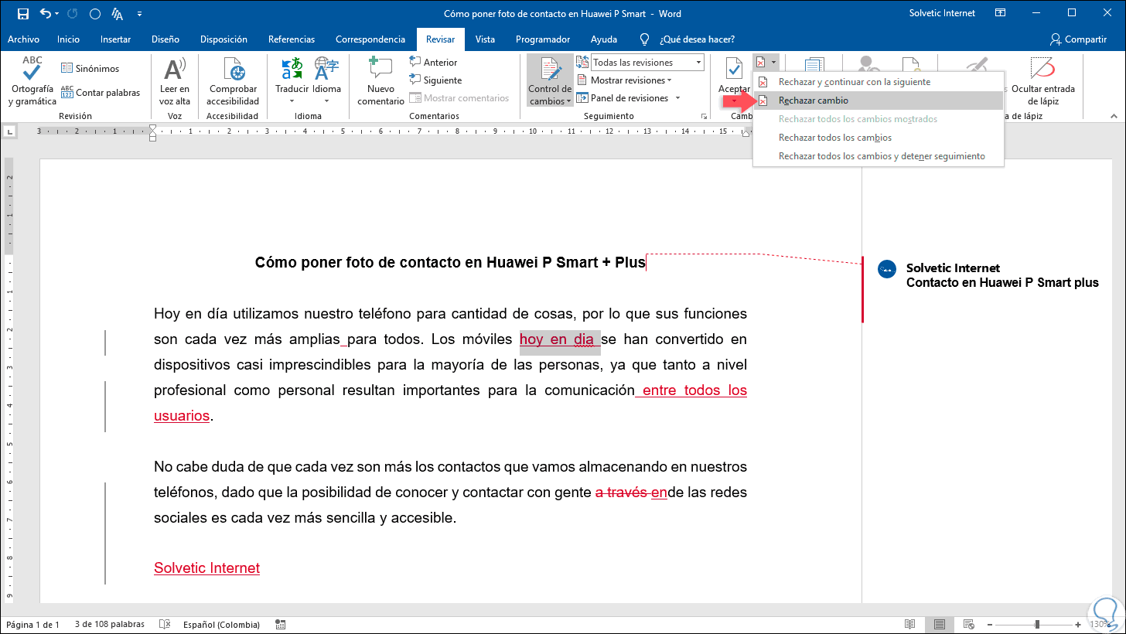Open the Programador tab

[543, 39]
